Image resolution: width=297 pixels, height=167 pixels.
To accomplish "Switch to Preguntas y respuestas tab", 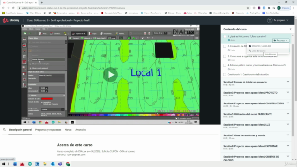I will click(48, 130).
